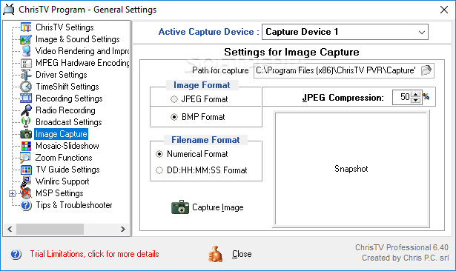Image resolution: width=456 pixels, height=271 pixels.
Task: Open Trial Limitations details link
Action: click(94, 254)
